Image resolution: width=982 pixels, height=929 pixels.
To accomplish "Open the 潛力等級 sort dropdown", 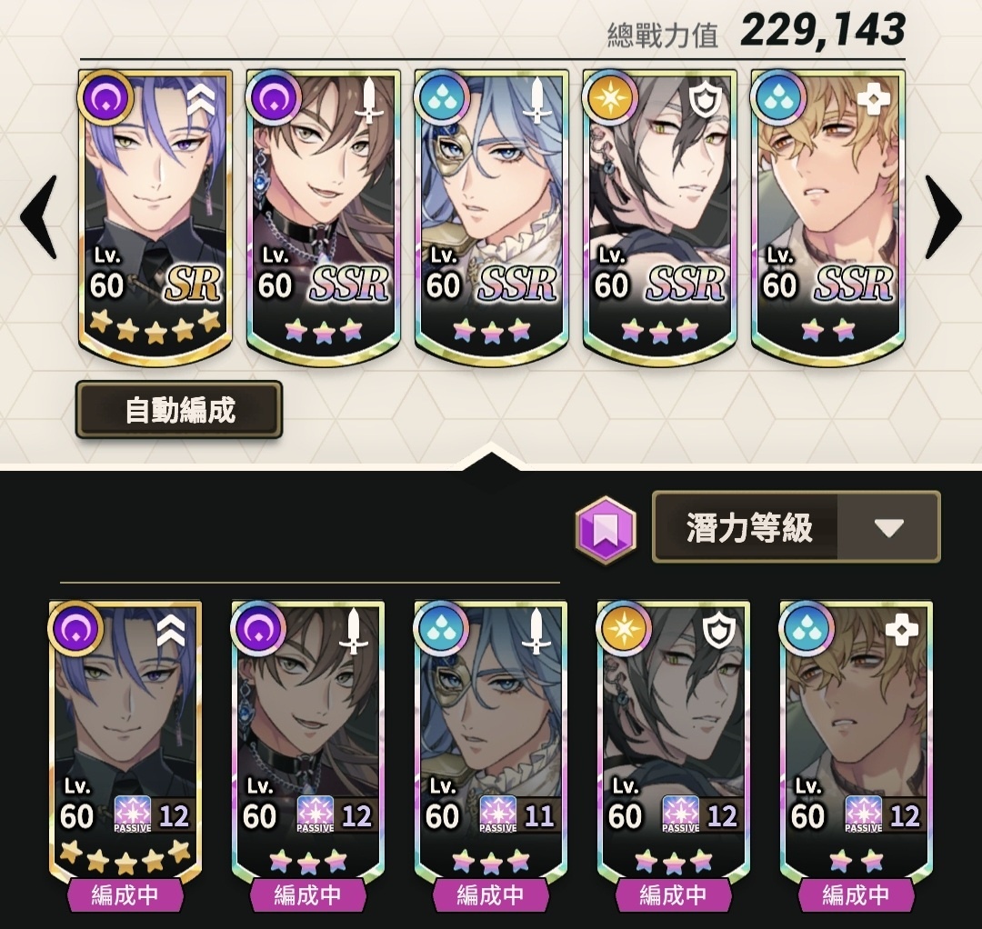I will [x=796, y=527].
